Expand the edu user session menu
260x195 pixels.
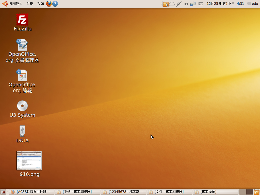pyautogui.click(x=253, y=4)
